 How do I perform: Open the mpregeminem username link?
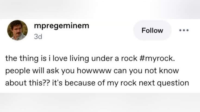62,26
